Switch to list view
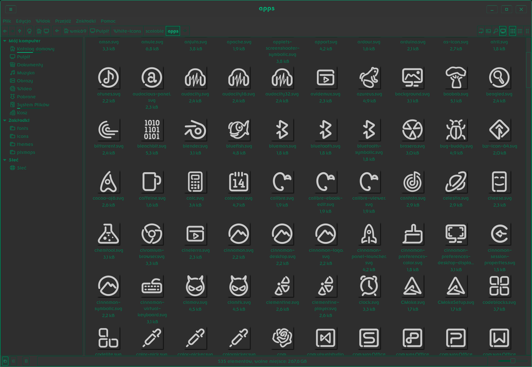The width and height of the screenshot is (532, 367). (x=520, y=31)
